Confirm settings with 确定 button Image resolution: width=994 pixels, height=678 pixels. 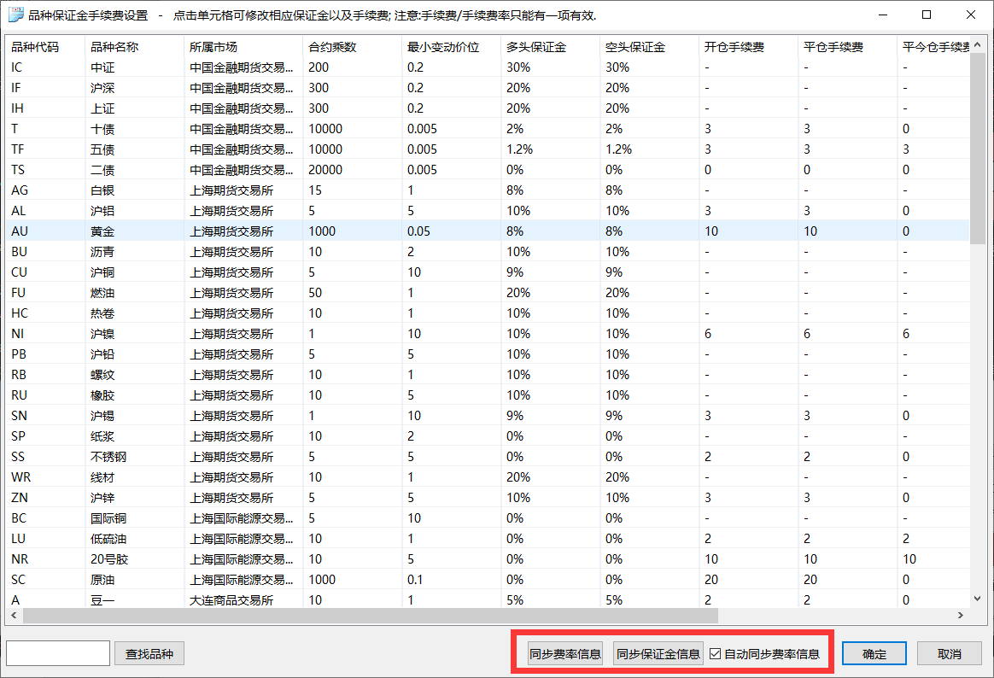click(874, 654)
